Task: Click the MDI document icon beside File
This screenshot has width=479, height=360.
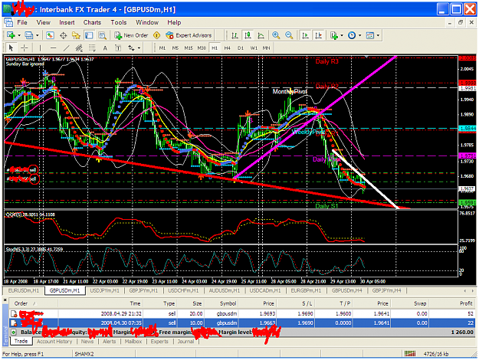Action: [x=8, y=22]
